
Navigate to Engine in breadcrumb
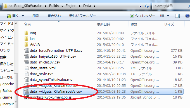point(71,6)
